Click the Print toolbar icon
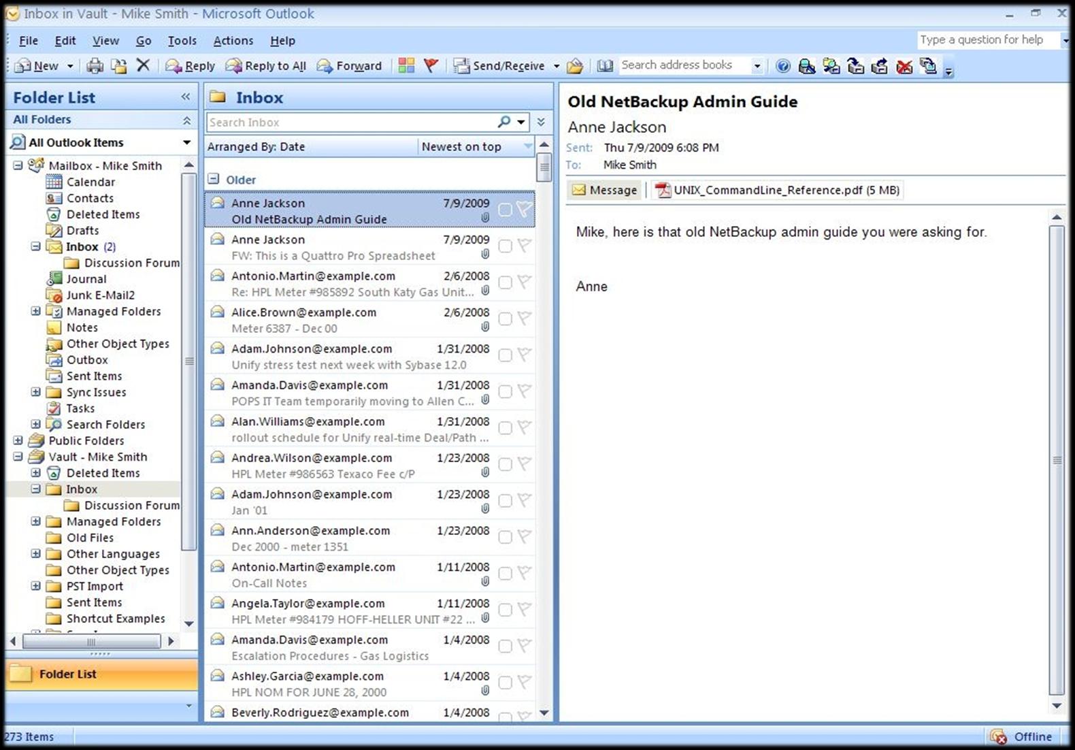Viewport: 1075px width, 750px height. tap(95, 66)
